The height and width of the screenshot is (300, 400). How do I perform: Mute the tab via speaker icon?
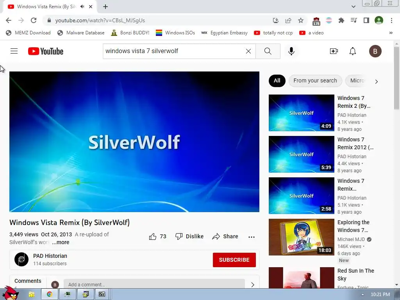[x=82, y=7]
